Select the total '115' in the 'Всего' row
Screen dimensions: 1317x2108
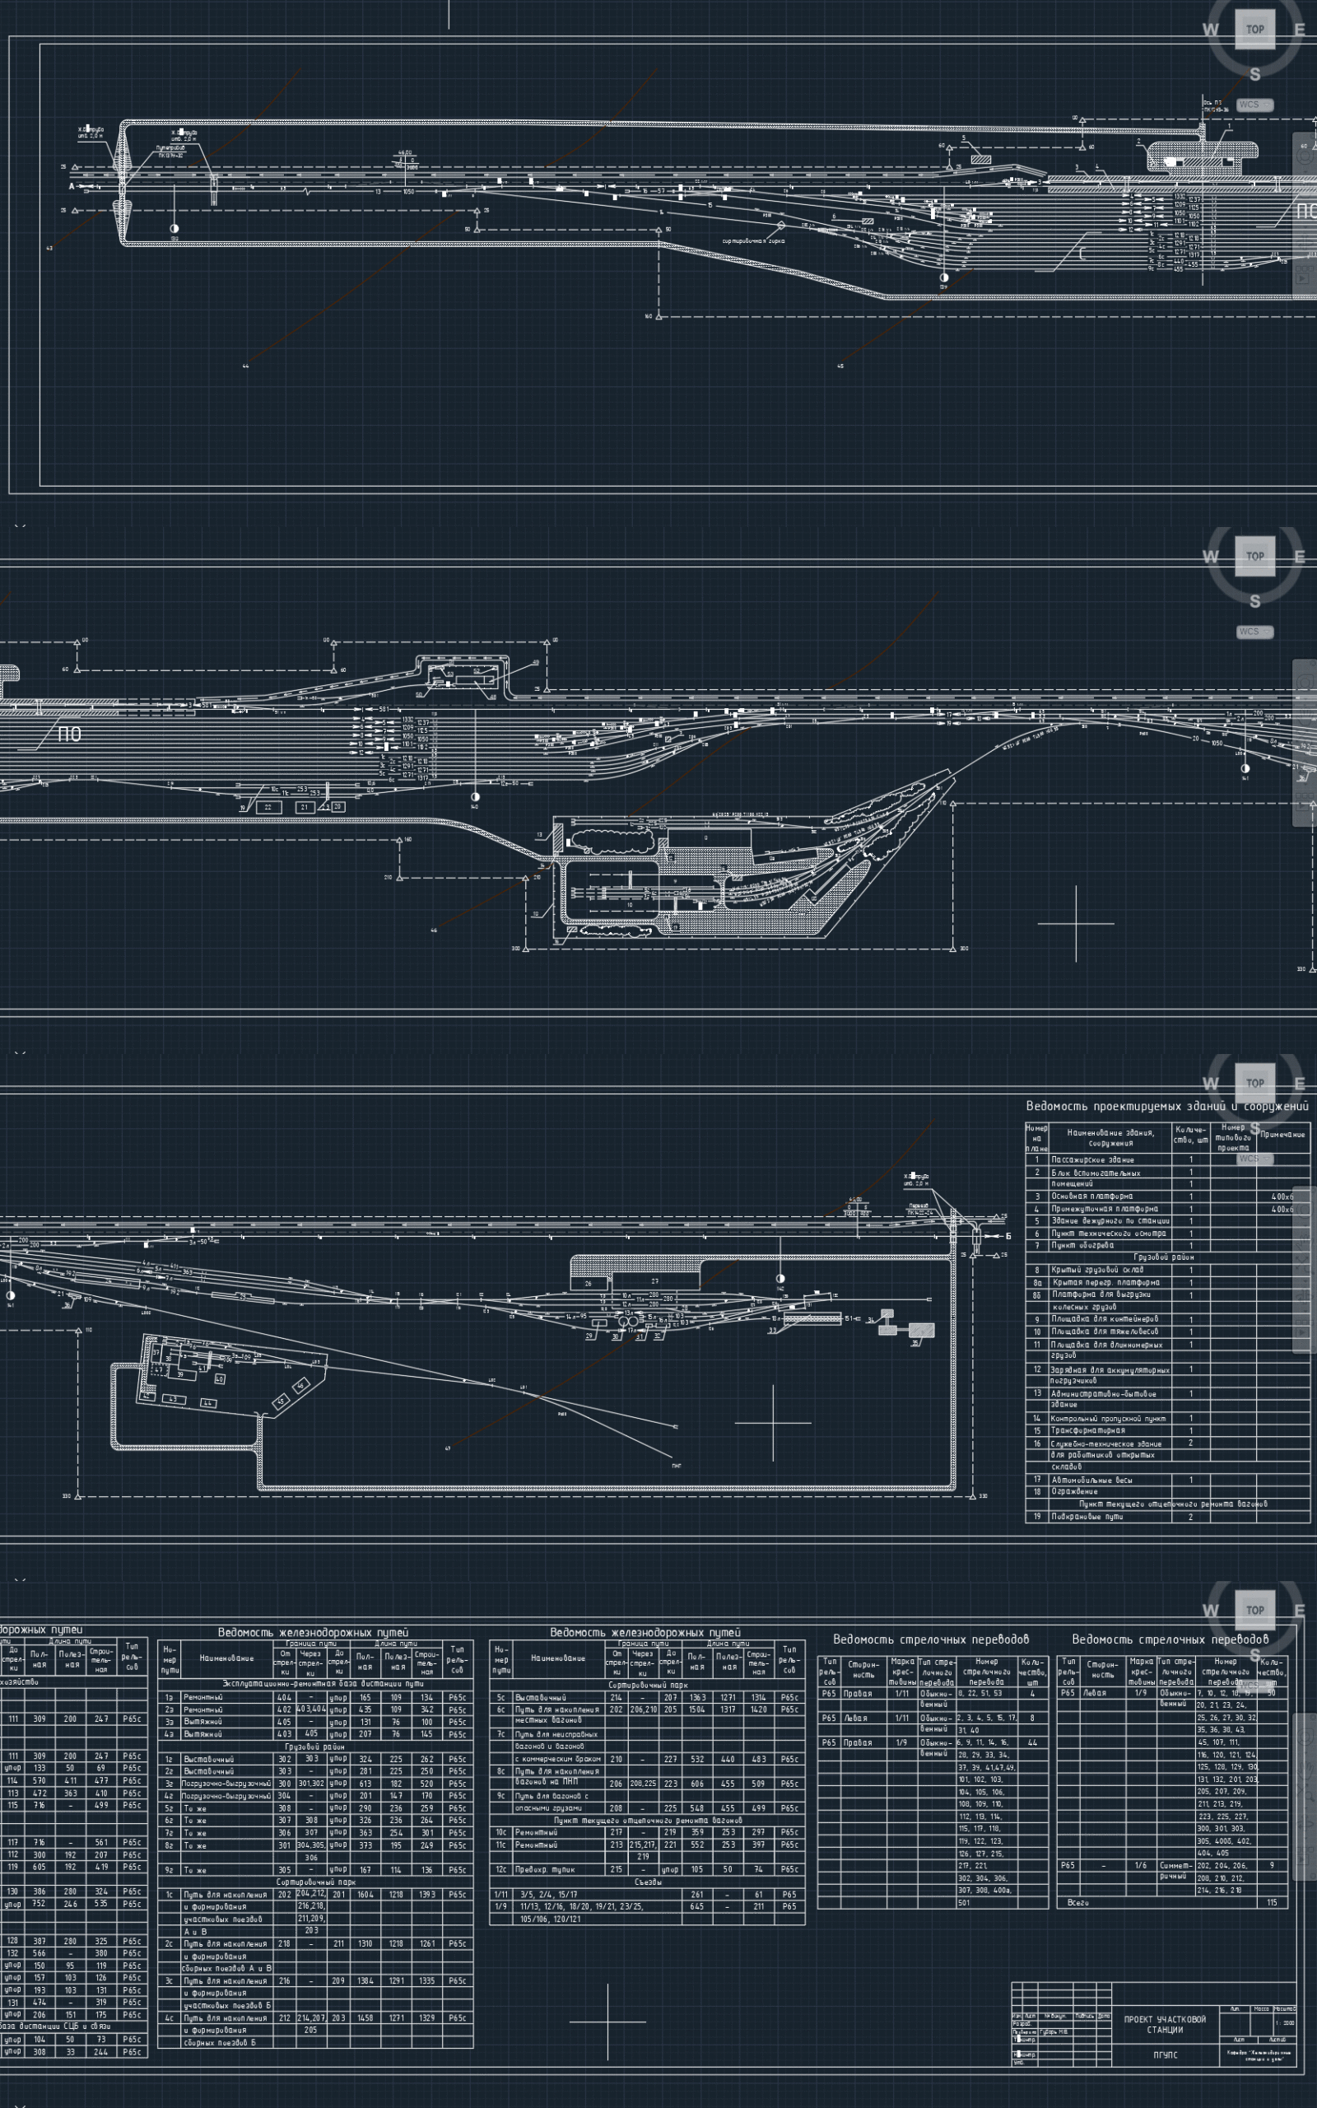pos(1272,1902)
